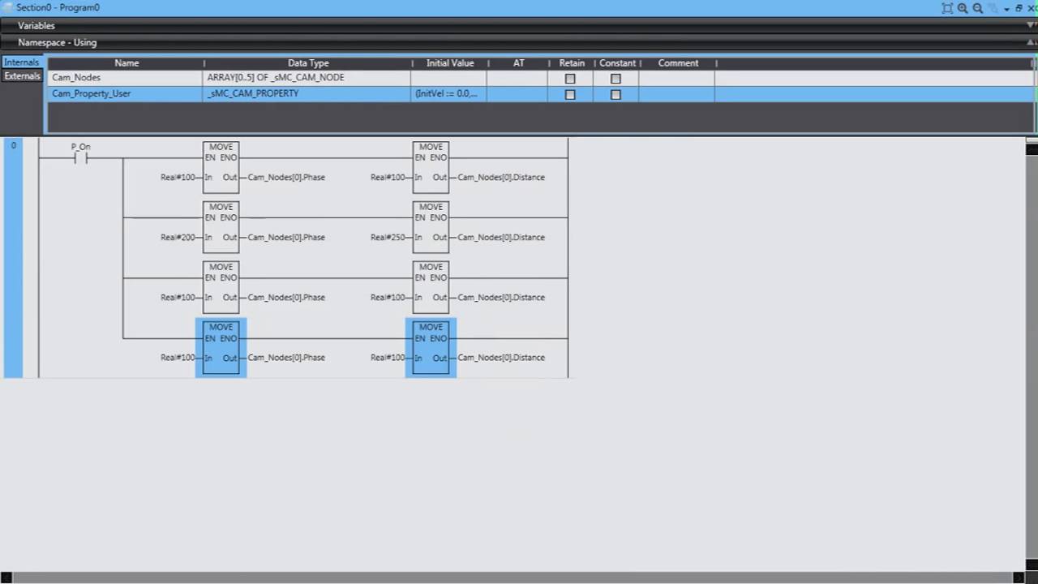Open the small dropdown arrow beside zoom icons

(x=1006, y=9)
